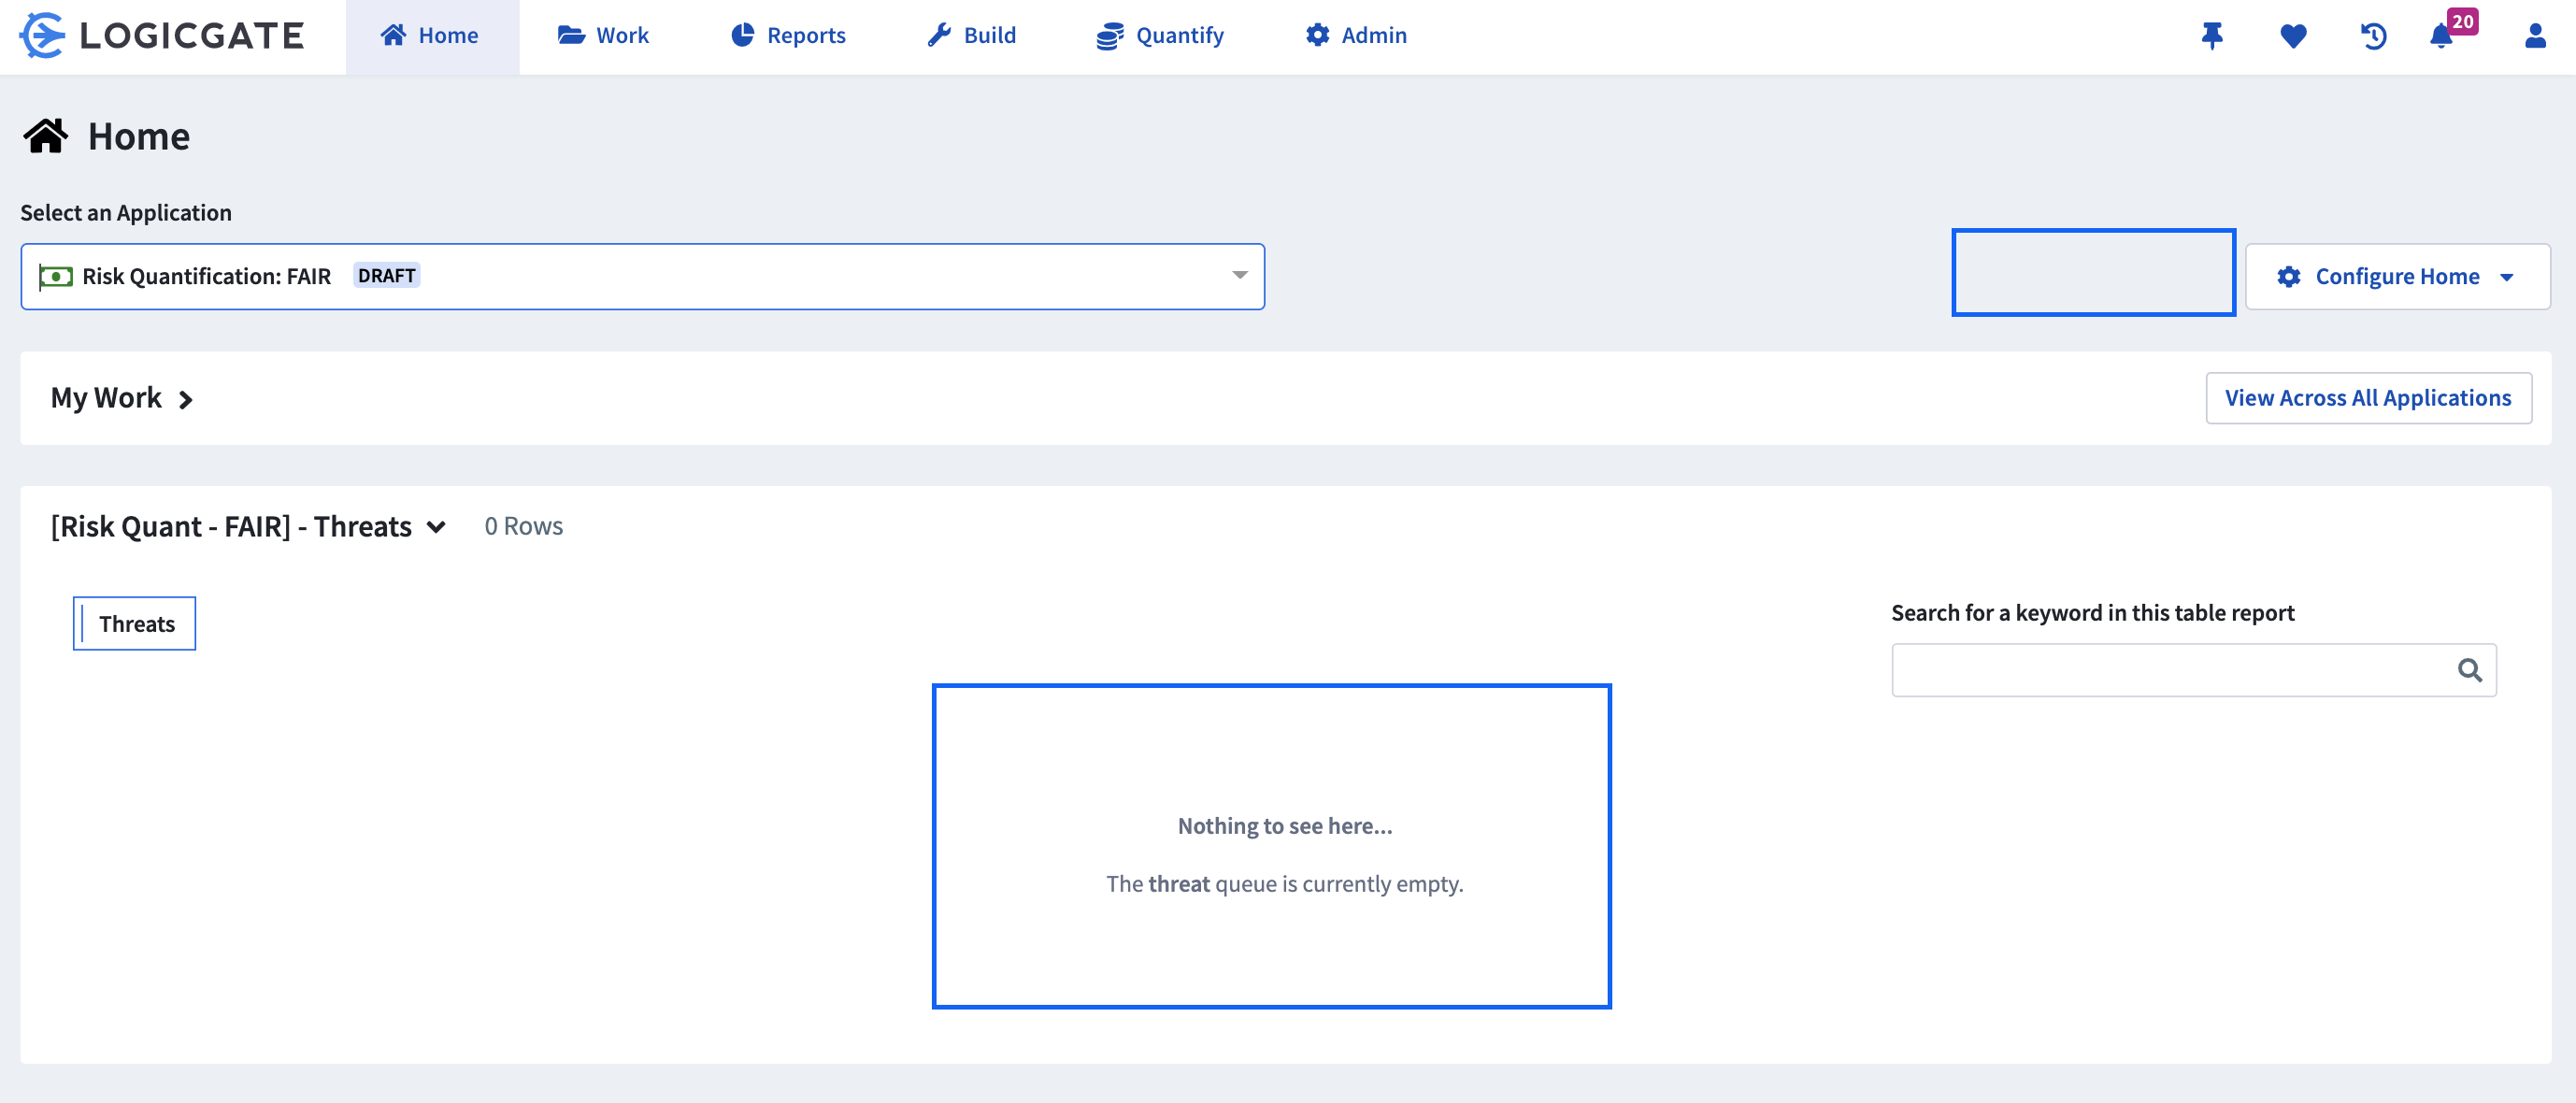Expand the Configure Home dropdown
Viewport: 2576px width, 1103px height.
(x=2396, y=276)
